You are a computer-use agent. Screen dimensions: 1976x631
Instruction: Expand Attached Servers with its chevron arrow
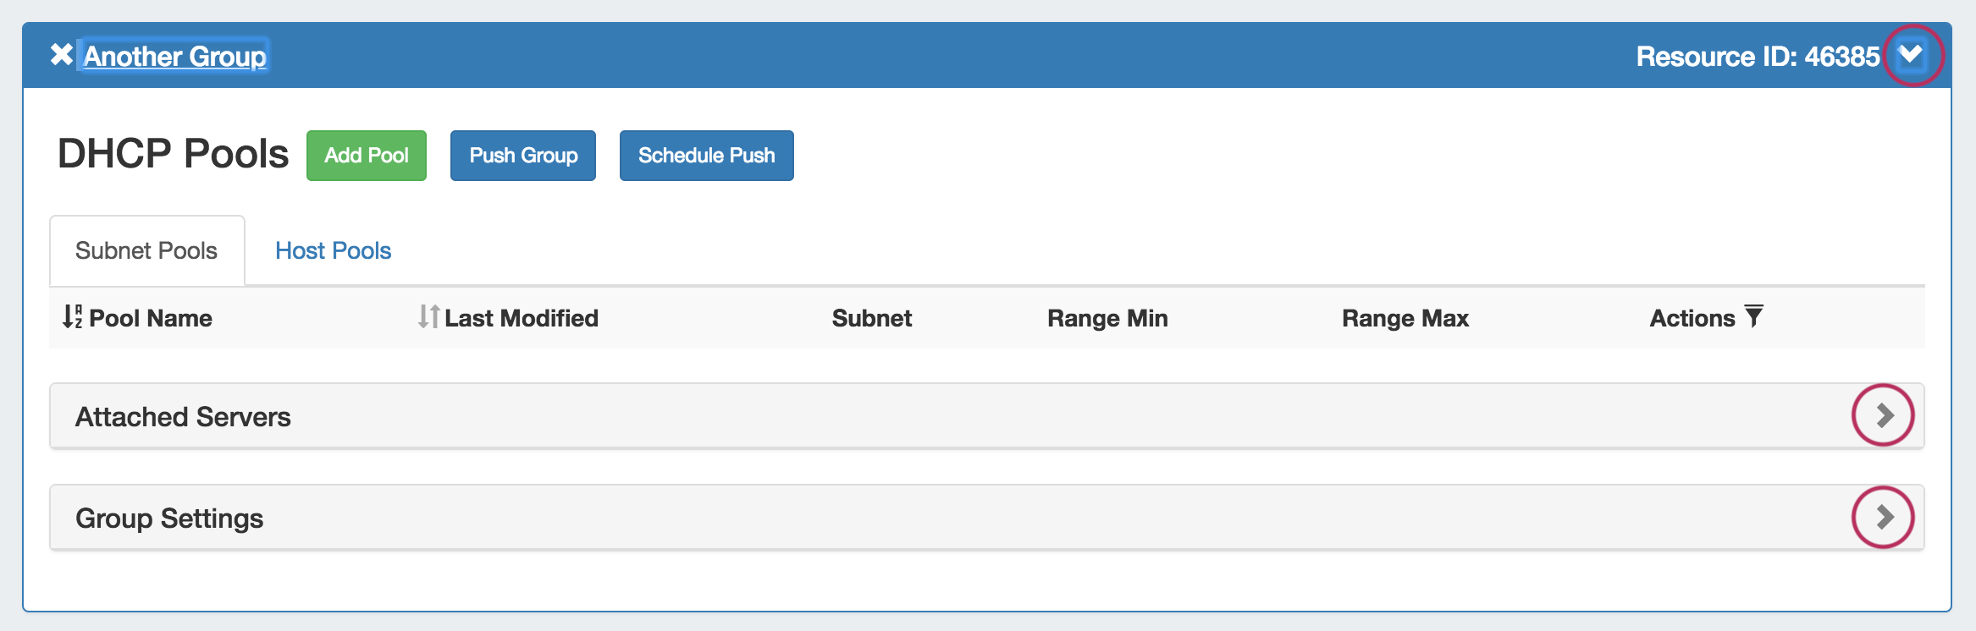[1884, 415]
